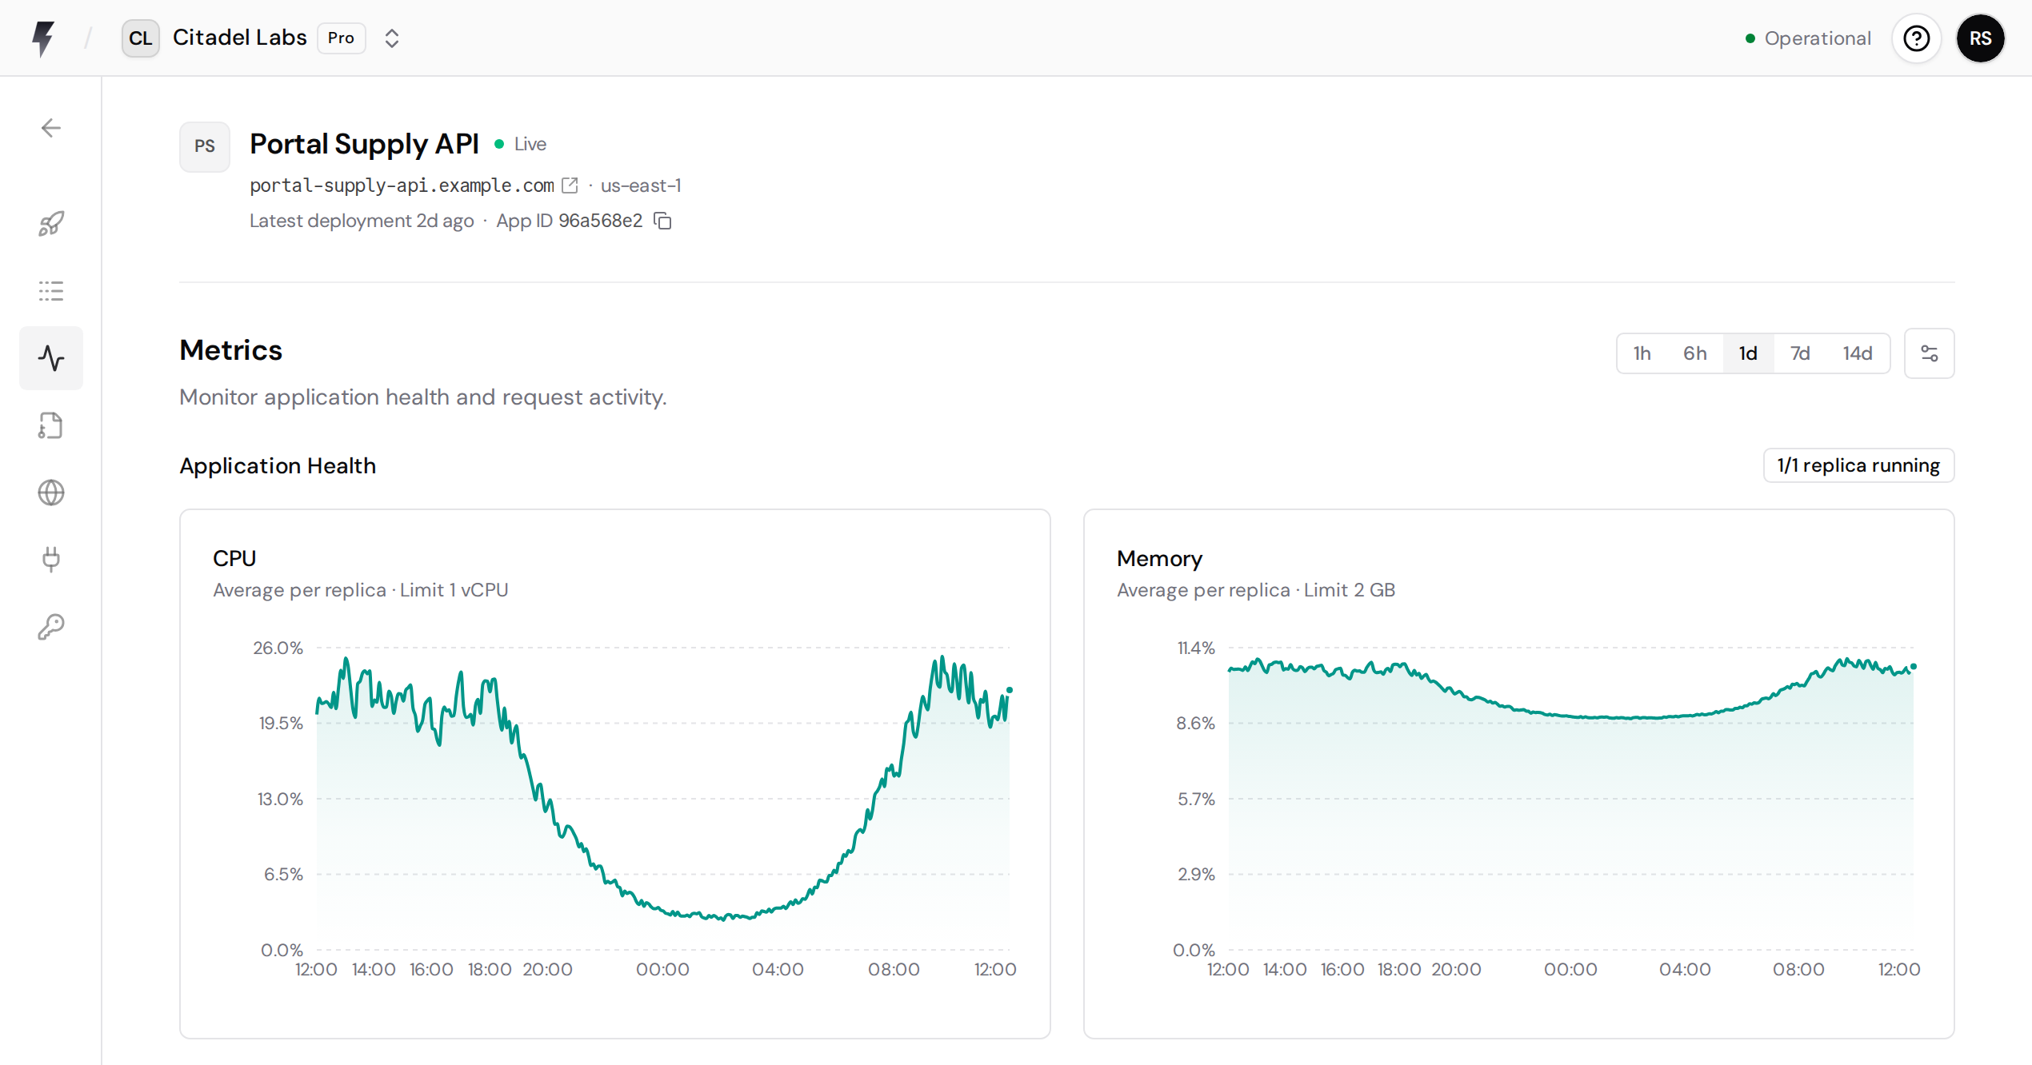
Task: Click the CPU chart 00:00 time label
Action: [662, 969]
